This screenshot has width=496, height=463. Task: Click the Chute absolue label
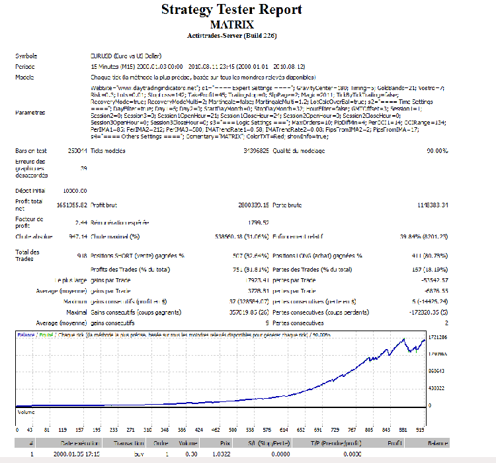[34, 236]
